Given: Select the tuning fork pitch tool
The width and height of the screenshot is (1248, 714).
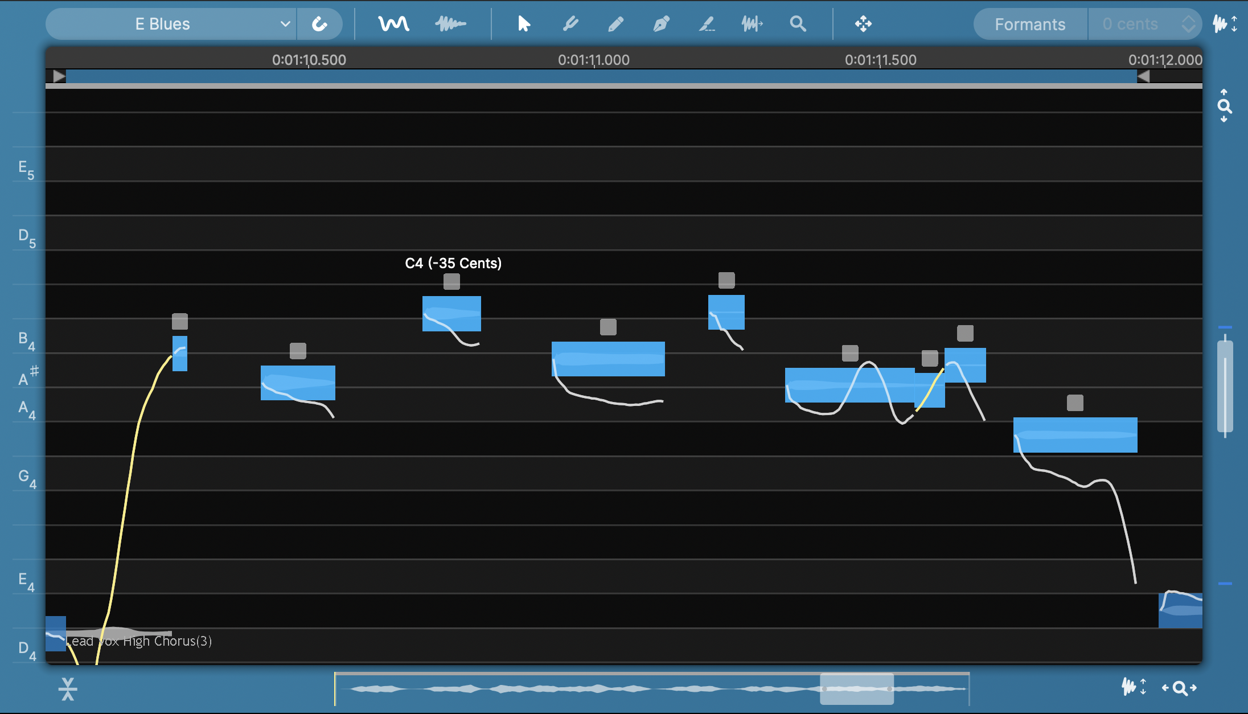Looking at the screenshot, I should pos(570,24).
